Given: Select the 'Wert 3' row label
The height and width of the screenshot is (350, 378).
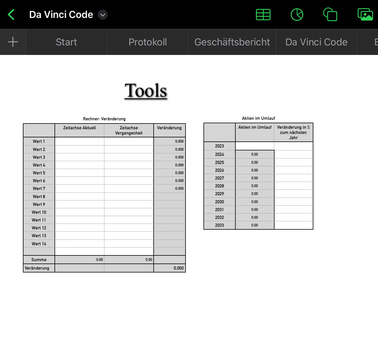Looking at the screenshot, I should click(x=39, y=157).
